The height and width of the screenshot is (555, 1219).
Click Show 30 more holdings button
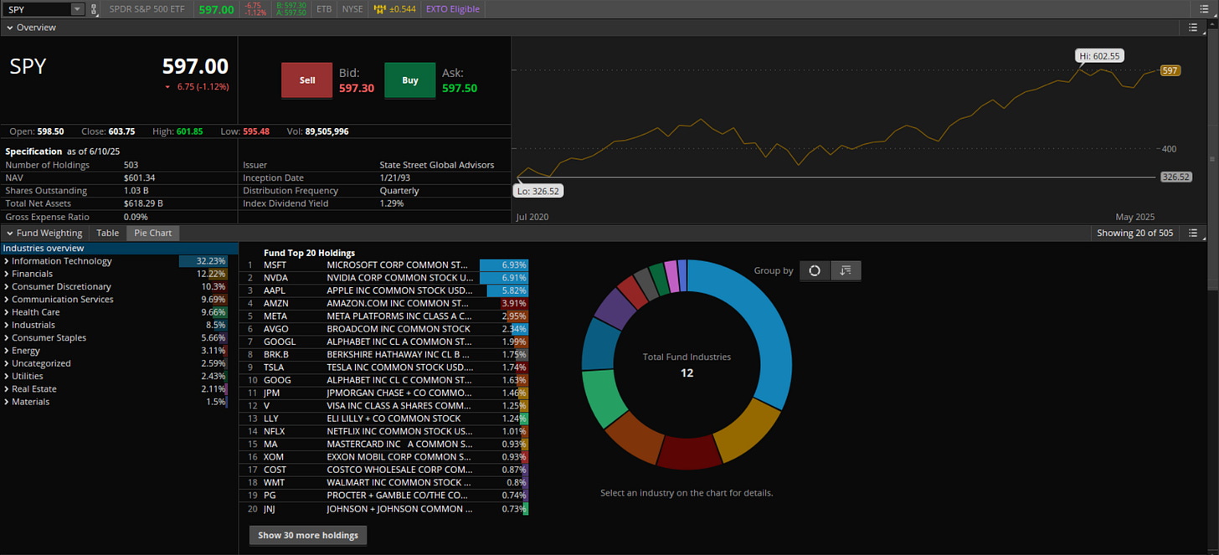[x=308, y=535]
